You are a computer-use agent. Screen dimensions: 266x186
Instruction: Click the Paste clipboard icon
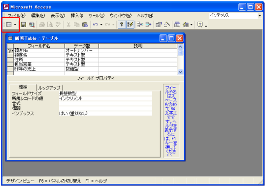coord(85,25)
